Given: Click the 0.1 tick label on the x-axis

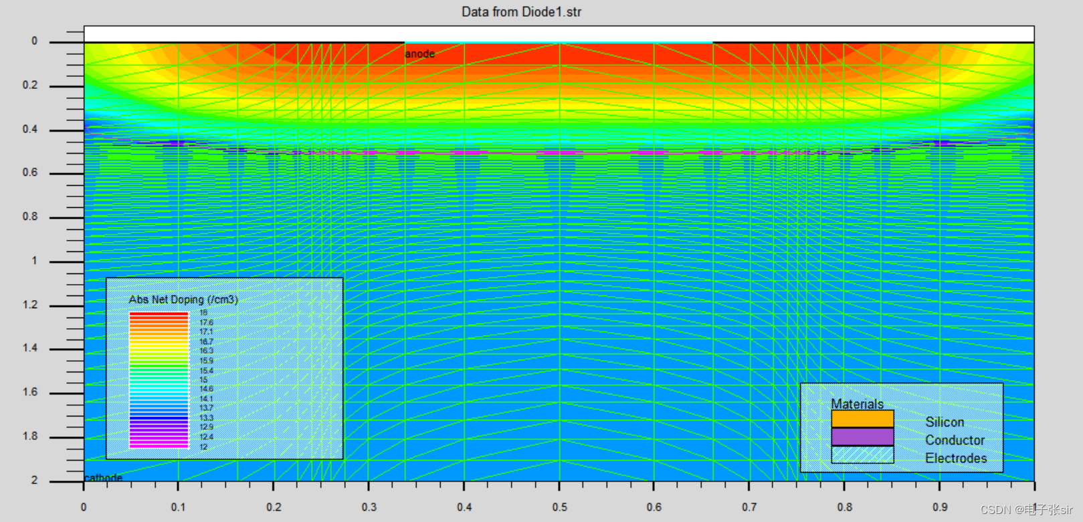Looking at the screenshot, I should (178, 507).
